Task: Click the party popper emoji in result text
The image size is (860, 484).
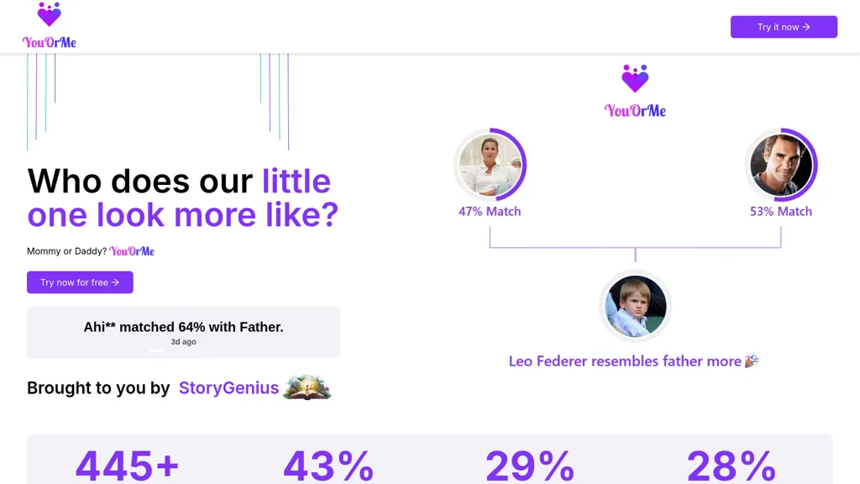Action: pyautogui.click(x=752, y=360)
